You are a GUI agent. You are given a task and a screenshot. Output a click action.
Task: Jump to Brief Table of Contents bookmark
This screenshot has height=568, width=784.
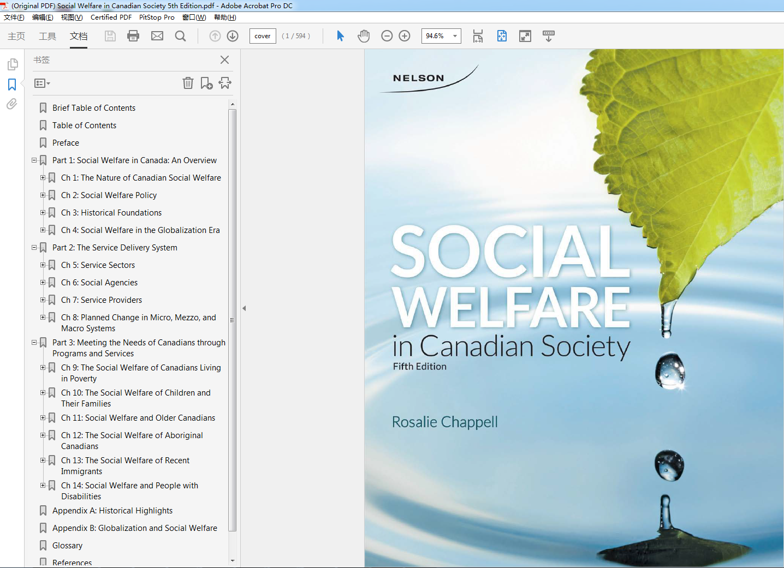point(94,108)
